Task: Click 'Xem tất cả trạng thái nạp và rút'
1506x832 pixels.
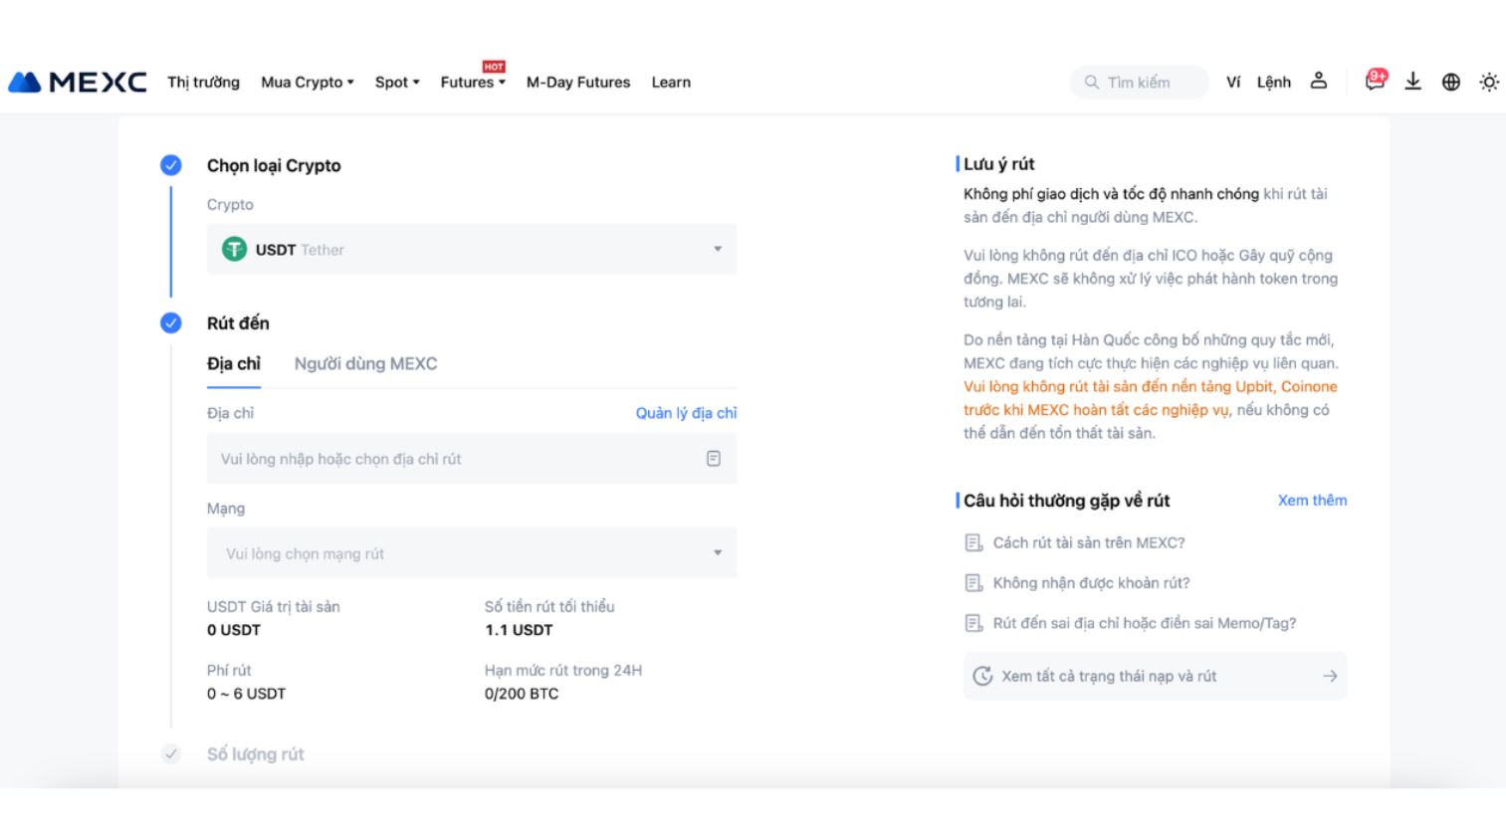Action: click(x=1155, y=676)
